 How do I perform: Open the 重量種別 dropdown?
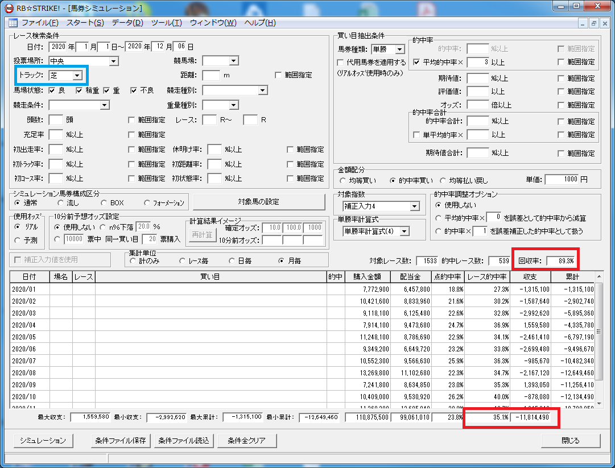[x=234, y=105]
